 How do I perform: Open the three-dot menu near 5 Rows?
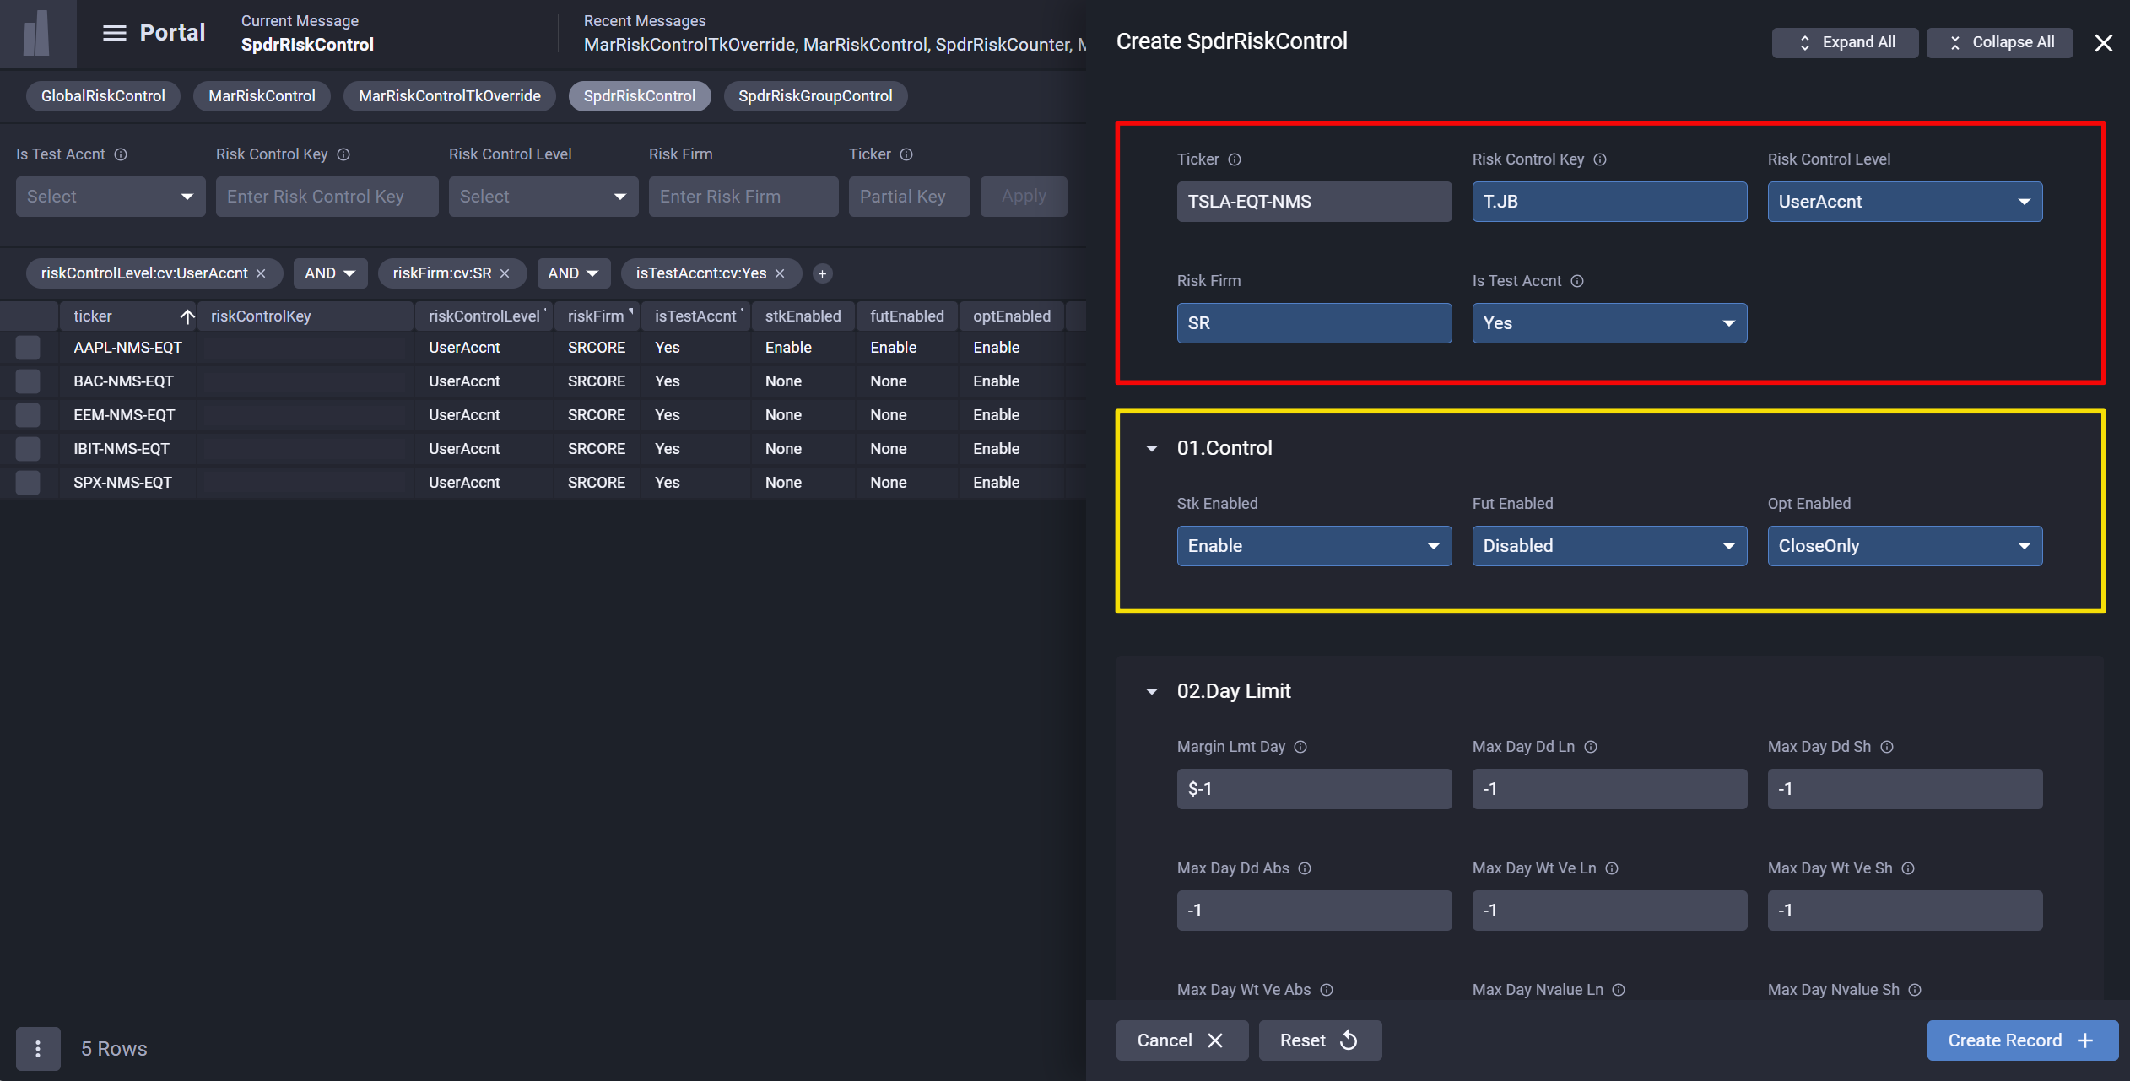pyautogui.click(x=38, y=1048)
